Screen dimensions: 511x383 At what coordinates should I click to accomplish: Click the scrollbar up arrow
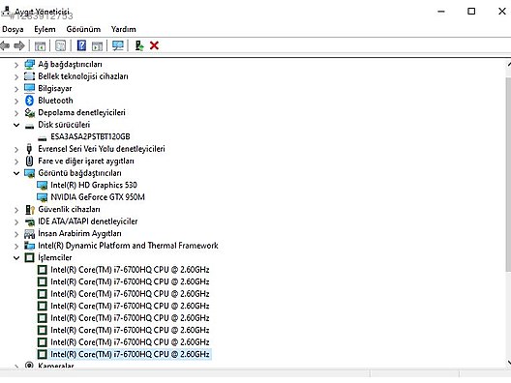[x=509, y=65]
